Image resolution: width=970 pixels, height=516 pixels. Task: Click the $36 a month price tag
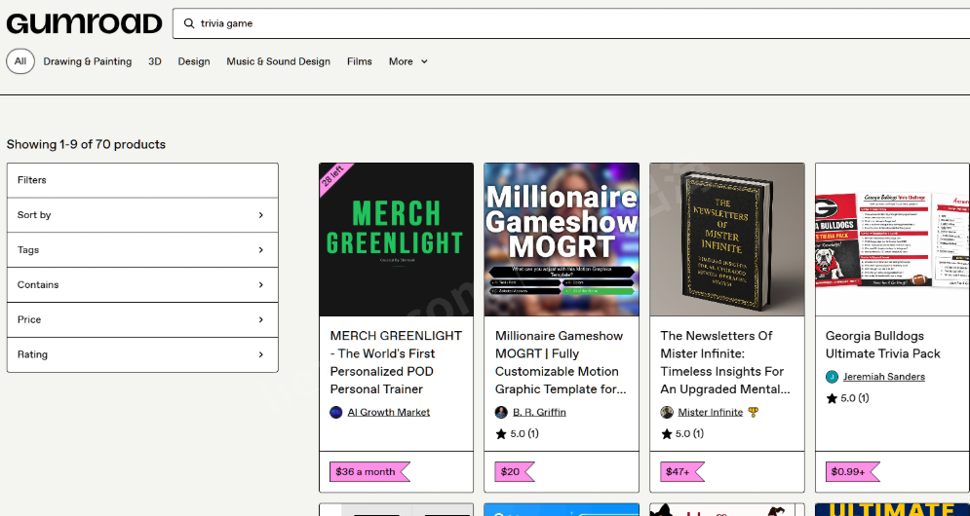[x=369, y=471]
